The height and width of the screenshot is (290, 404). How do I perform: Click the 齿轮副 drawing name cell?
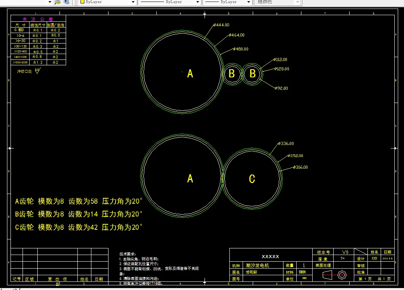coord(263,272)
